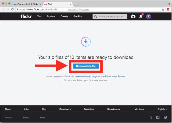Go back in browser history
The height and width of the screenshot is (123, 172).
4,9
